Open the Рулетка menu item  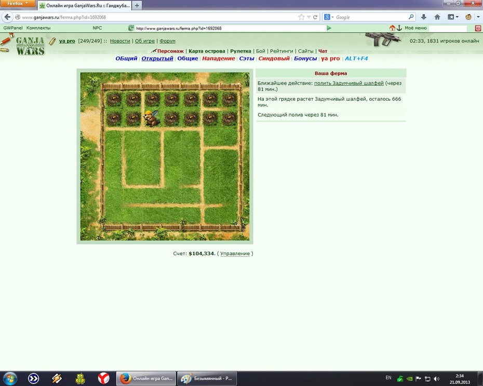(x=240, y=51)
